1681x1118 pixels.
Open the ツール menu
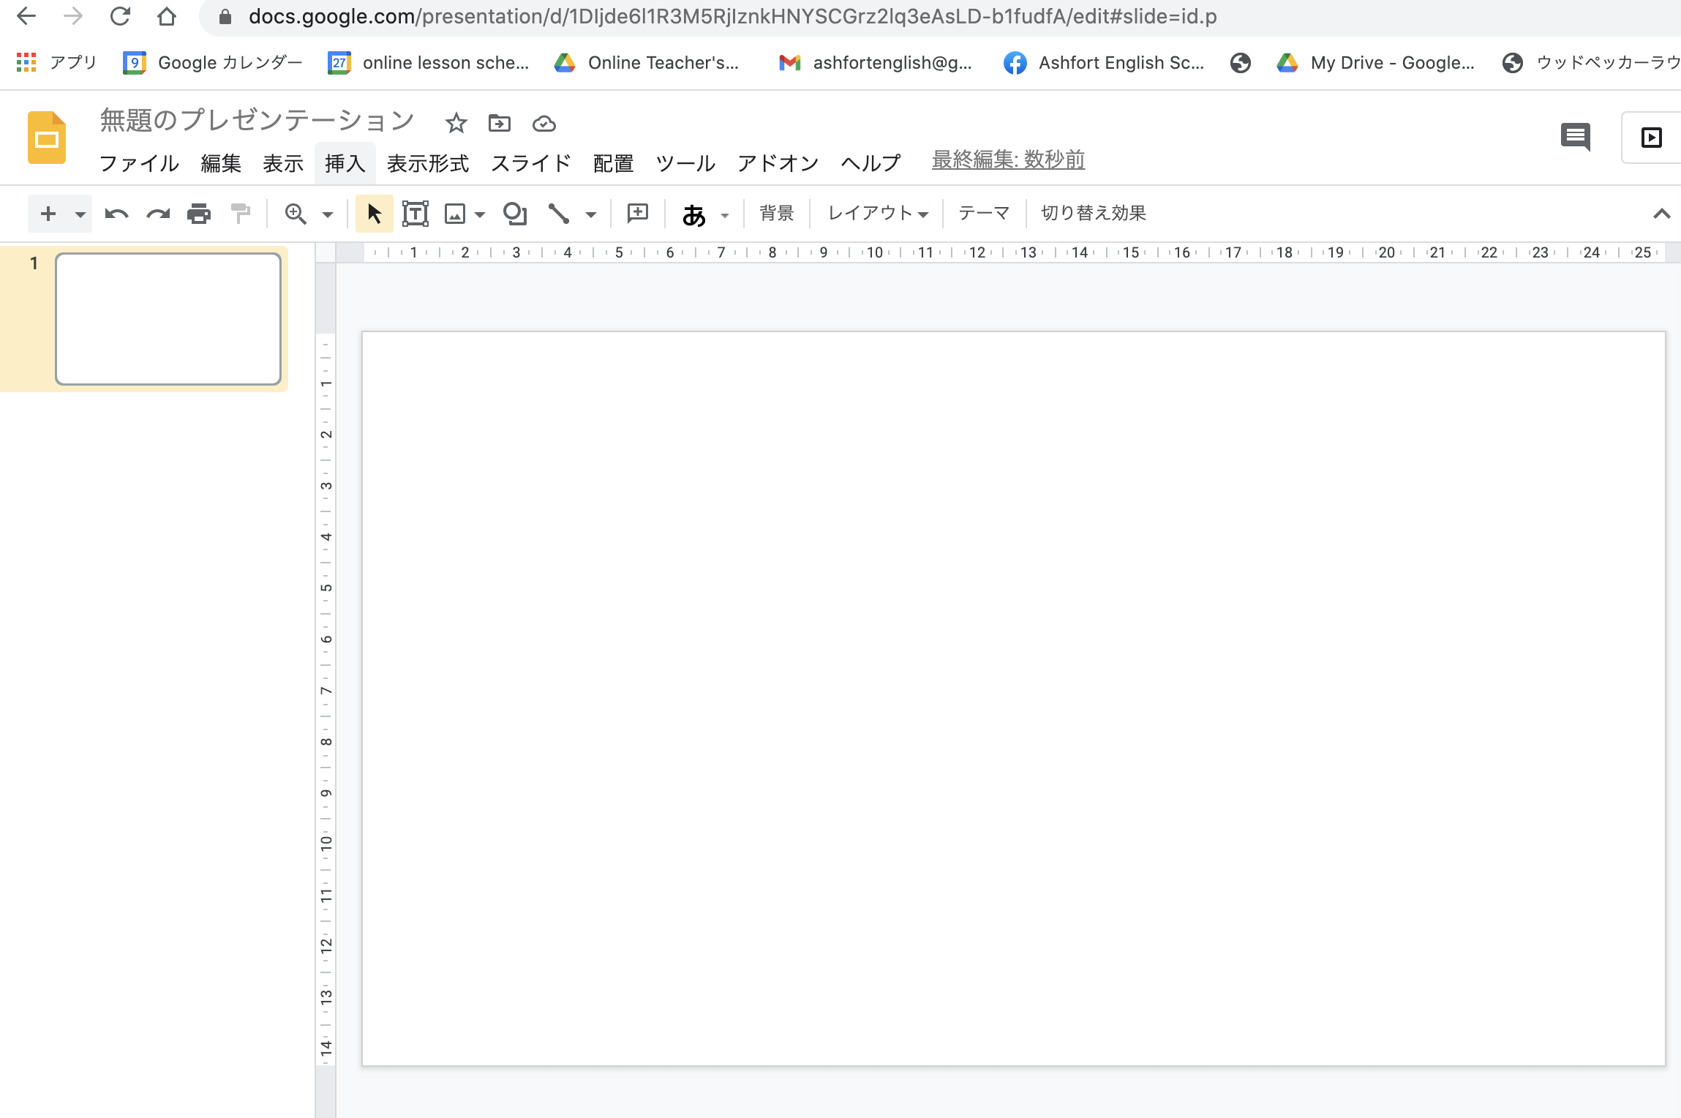click(x=685, y=163)
